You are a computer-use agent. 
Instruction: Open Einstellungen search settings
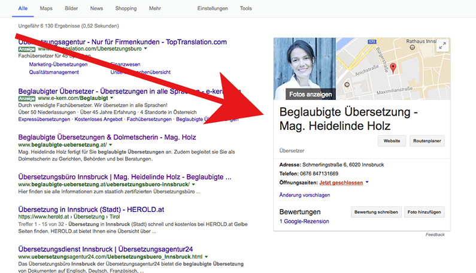pos(213,8)
